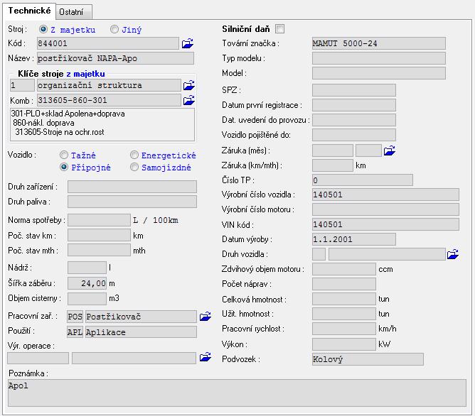Screen dimensions: 475x416
Task: Click Záruka (km/mth) field
Action: click(333, 165)
